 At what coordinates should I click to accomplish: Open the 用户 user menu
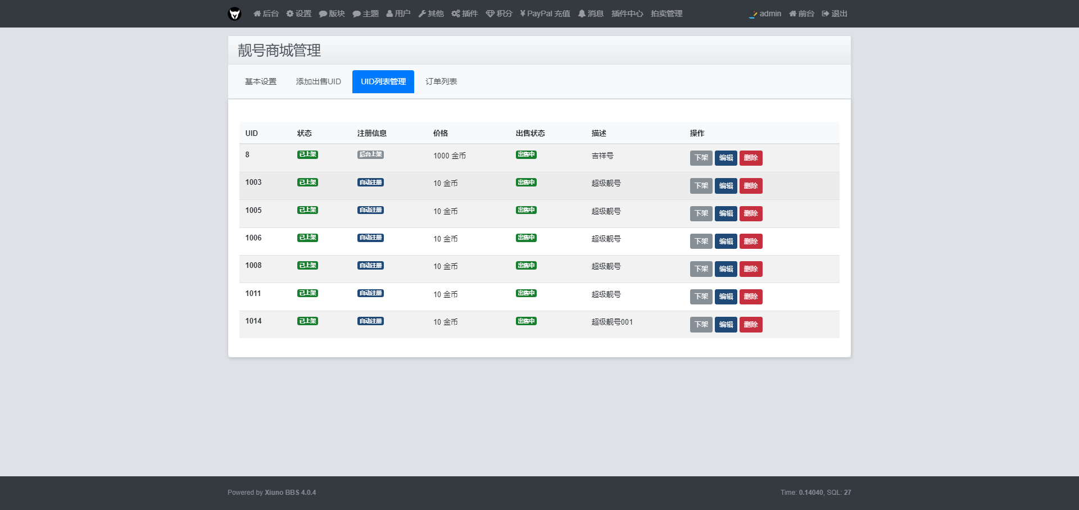click(x=398, y=13)
